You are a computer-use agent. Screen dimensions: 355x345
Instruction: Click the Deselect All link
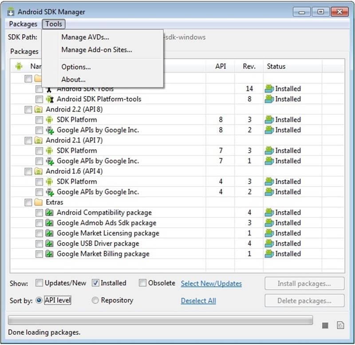[198, 301]
